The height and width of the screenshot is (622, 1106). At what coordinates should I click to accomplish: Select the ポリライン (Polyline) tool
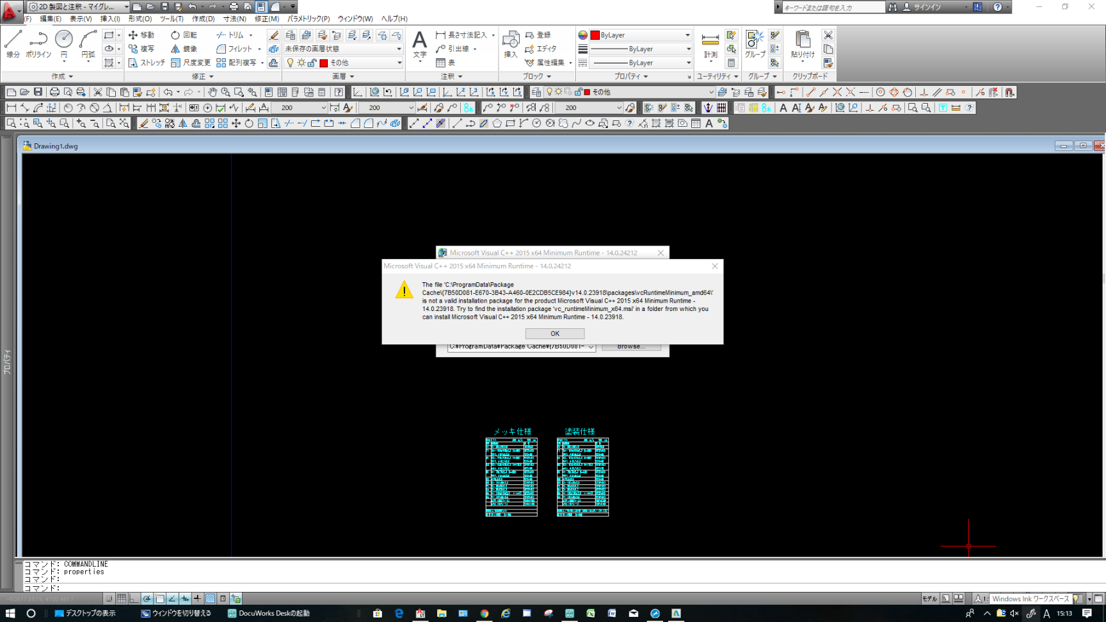38,44
